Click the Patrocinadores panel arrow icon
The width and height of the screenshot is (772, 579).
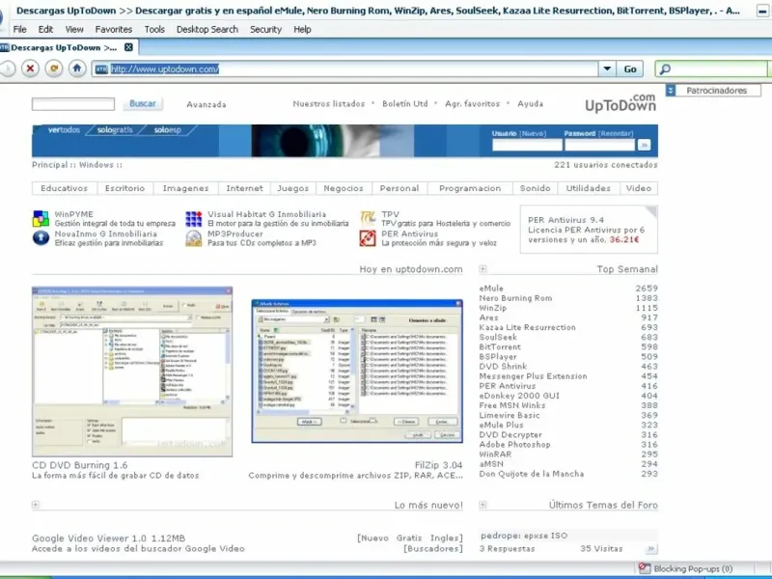(671, 90)
